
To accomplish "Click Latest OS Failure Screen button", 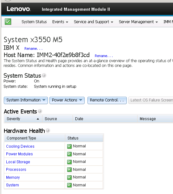I will [x=151, y=100].
